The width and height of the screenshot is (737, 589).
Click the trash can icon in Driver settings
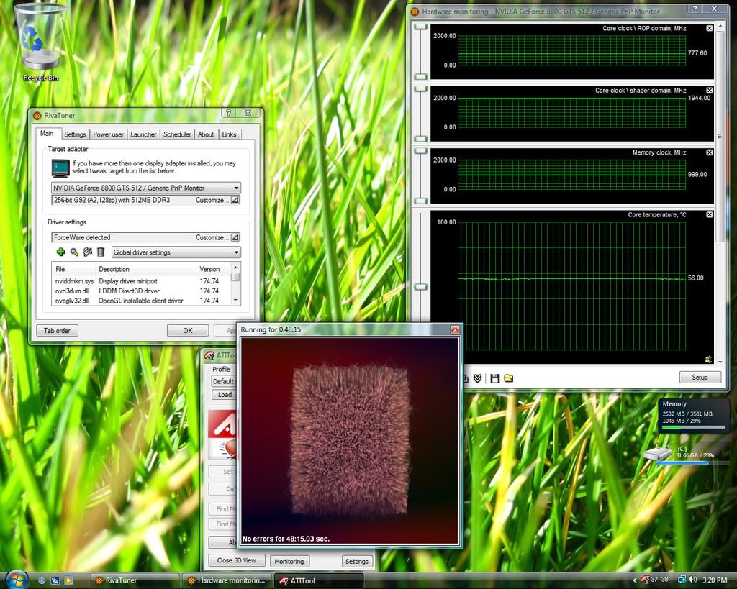pyautogui.click(x=101, y=252)
